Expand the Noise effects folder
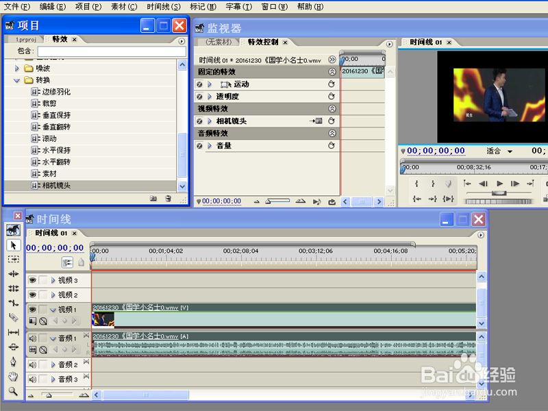The width and height of the screenshot is (548, 411). coord(16,68)
